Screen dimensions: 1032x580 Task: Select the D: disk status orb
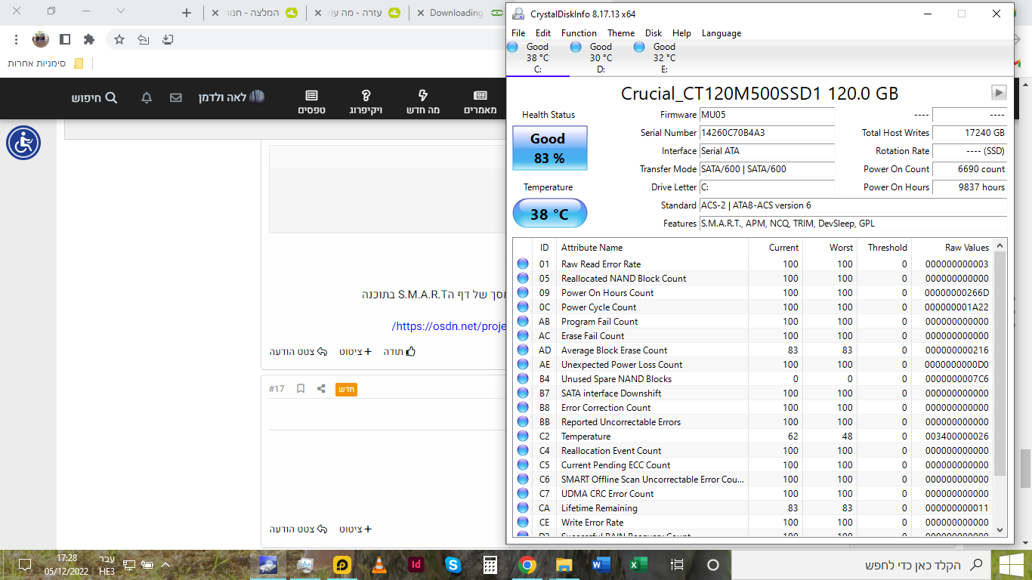[x=576, y=48]
